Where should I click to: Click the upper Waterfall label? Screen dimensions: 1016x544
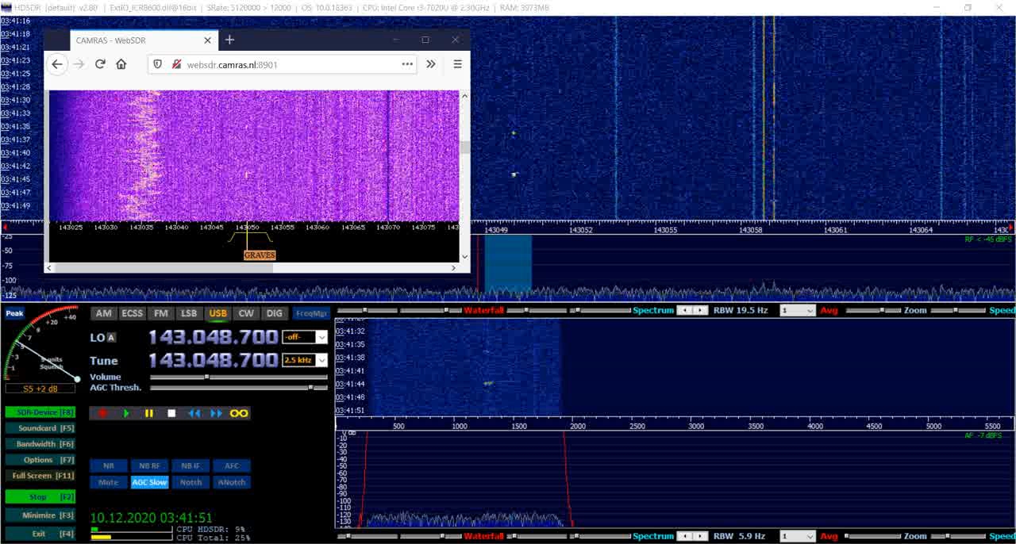484,311
